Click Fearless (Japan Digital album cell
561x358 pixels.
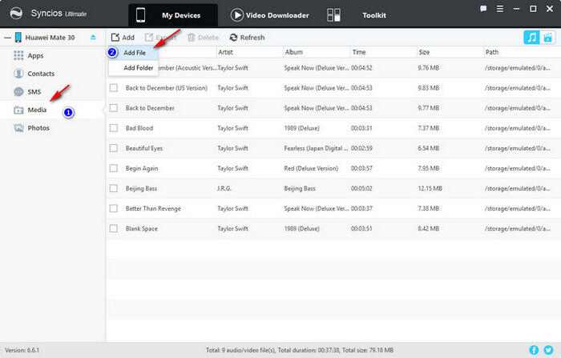(x=316, y=148)
